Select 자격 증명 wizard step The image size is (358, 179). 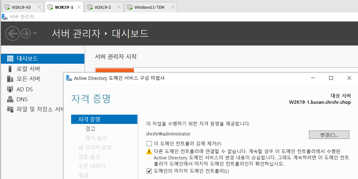(104, 119)
